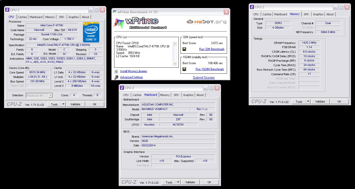This screenshot has width=355, height=189.
Task: Click the DRAM Frequency value 1425.2 MHz
Action: [309, 43]
